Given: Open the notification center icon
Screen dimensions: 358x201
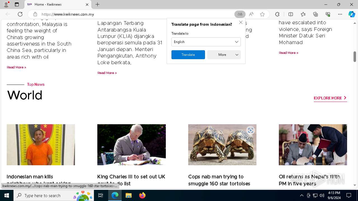Looking at the screenshot, I should click(349, 195).
